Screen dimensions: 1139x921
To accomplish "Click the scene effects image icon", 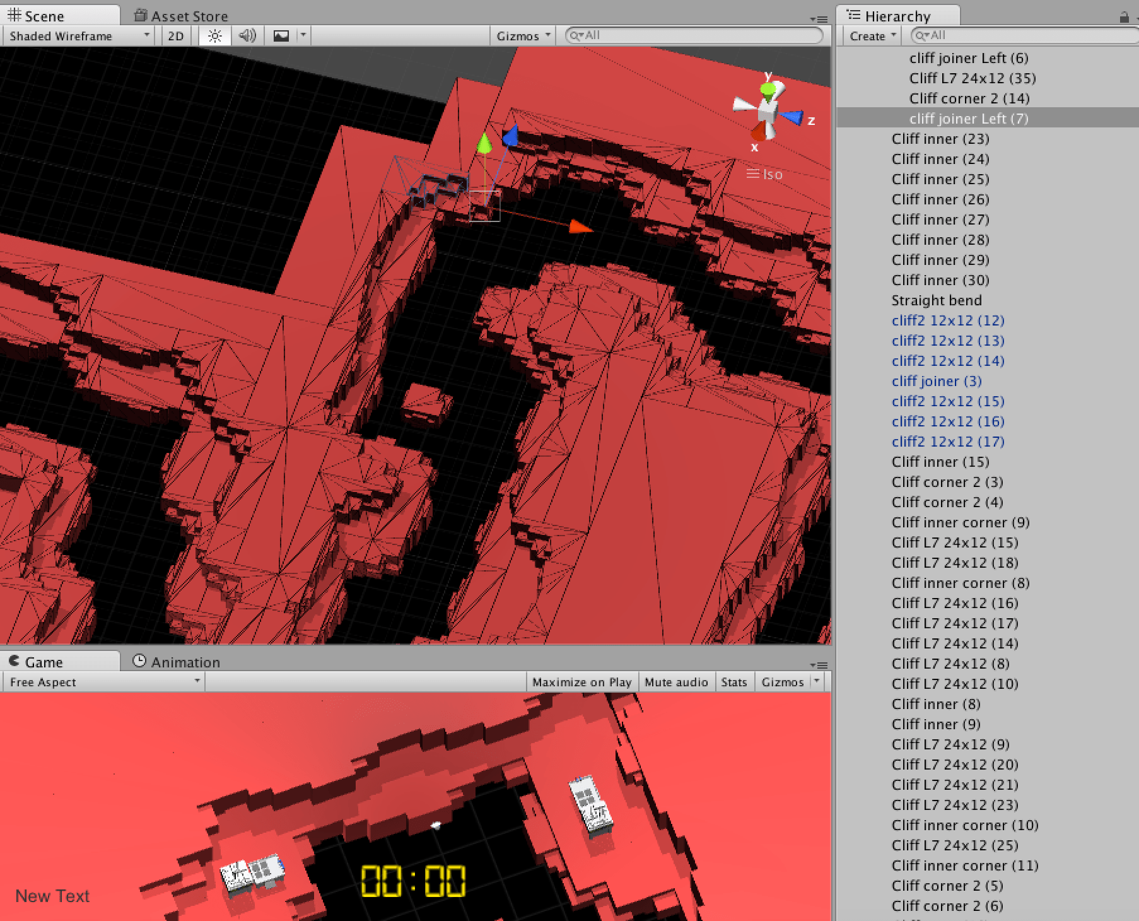I will [281, 36].
